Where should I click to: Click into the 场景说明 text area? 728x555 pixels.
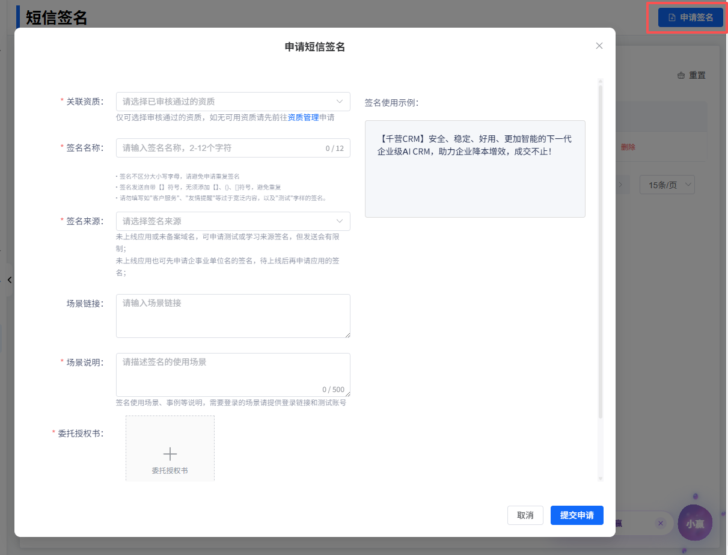point(233,373)
